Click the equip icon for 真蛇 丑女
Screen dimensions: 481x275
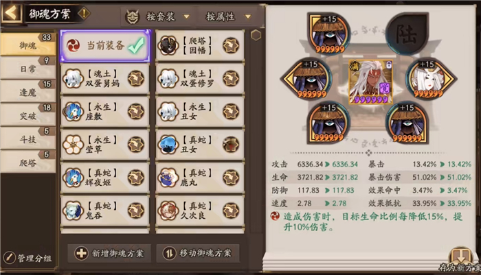[x=231, y=145]
